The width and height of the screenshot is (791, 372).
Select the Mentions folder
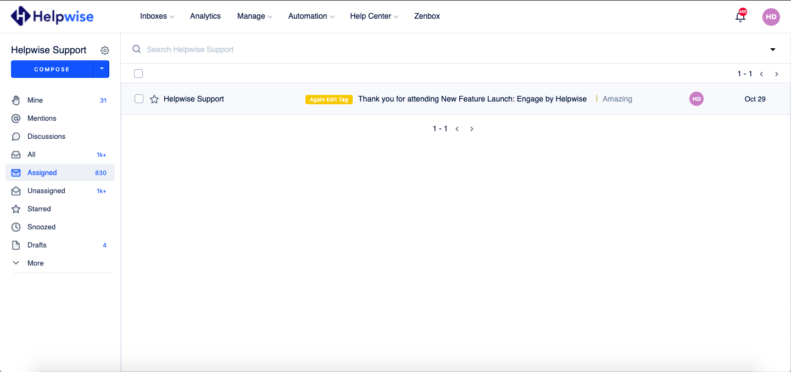[x=60, y=119]
